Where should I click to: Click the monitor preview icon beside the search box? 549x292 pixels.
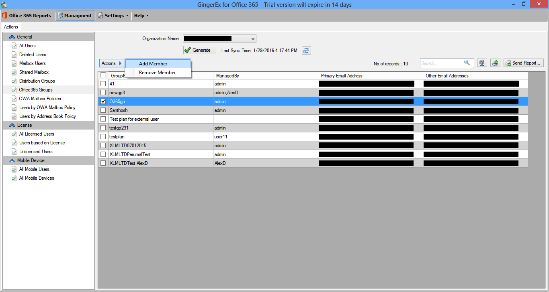(x=482, y=63)
